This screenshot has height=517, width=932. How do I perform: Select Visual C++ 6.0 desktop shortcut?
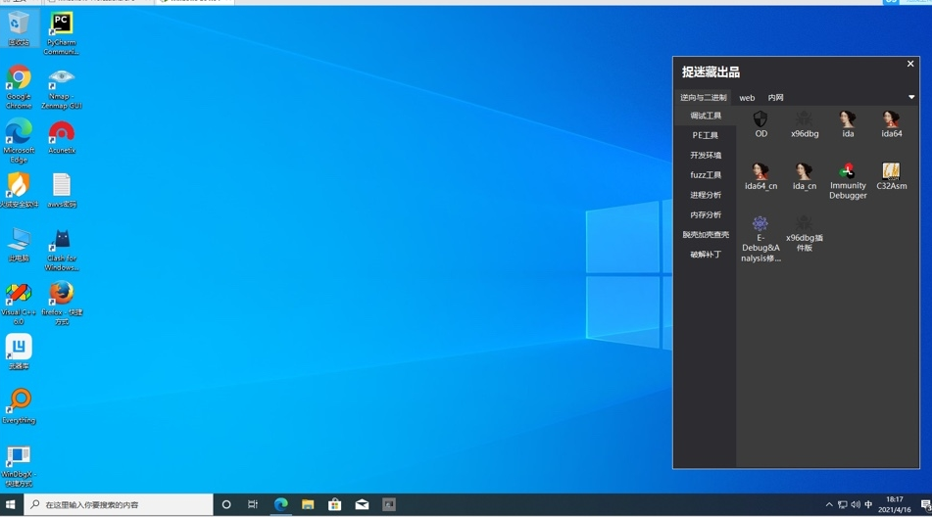coord(19,304)
